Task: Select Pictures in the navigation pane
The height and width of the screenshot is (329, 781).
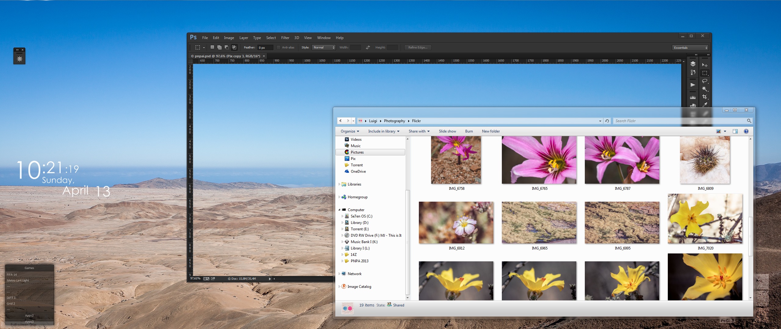Action: coord(370,152)
